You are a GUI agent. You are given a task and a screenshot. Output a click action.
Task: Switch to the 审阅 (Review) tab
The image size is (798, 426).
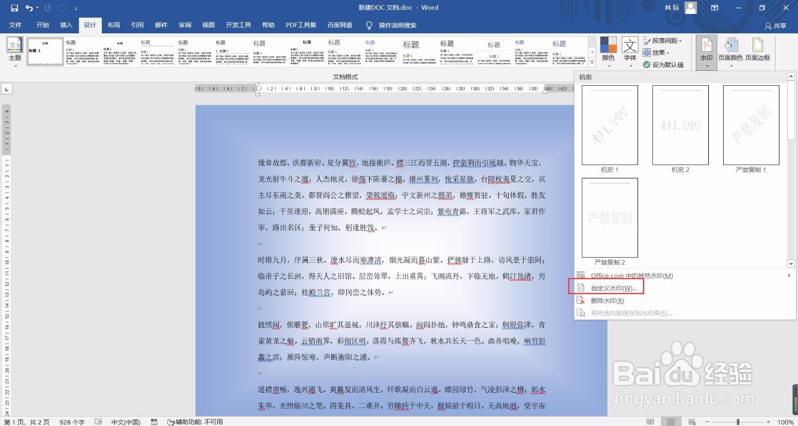(185, 25)
